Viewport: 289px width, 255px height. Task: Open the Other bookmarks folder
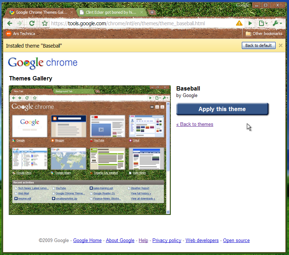coord(264,34)
